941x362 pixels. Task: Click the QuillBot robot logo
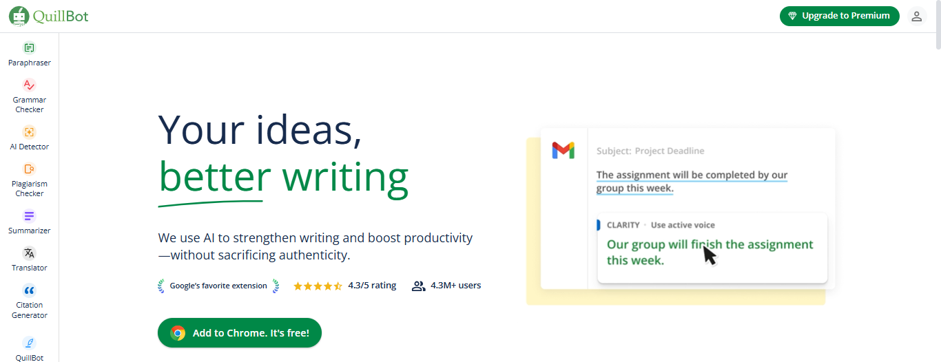pos(19,17)
